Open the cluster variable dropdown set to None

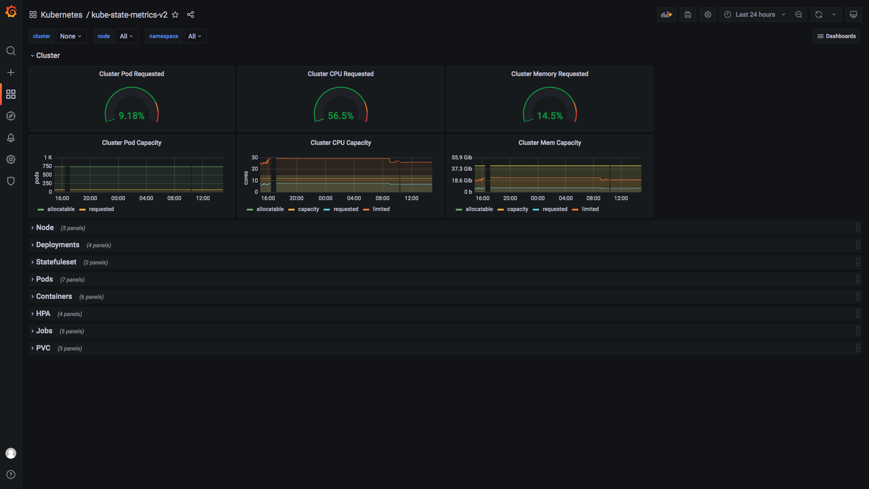coord(71,36)
